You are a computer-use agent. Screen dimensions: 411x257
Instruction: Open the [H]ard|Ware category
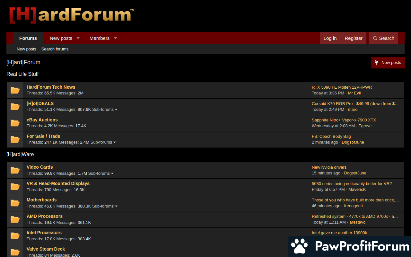tap(20, 154)
